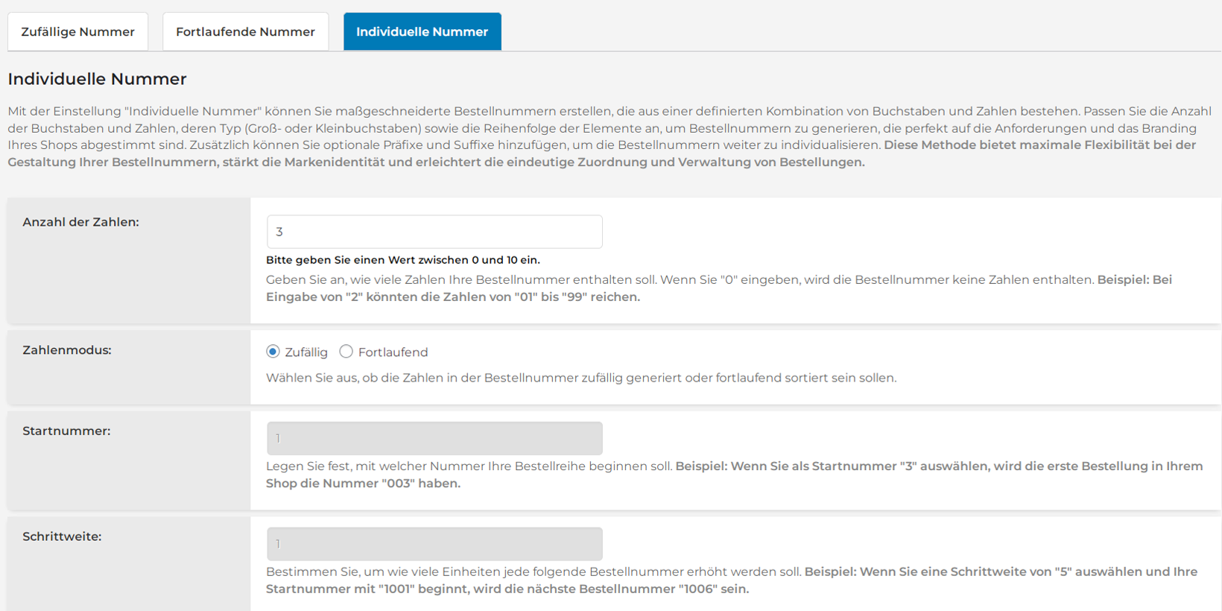Click the Fortlaufend radio label text
The height and width of the screenshot is (611, 1222).
(x=393, y=352)
